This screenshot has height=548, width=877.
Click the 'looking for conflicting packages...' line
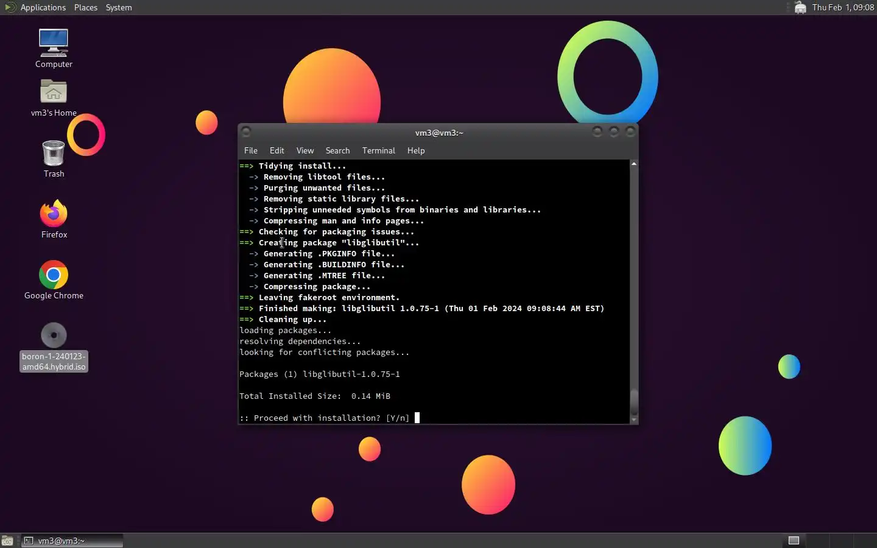(x=325, y=352)
